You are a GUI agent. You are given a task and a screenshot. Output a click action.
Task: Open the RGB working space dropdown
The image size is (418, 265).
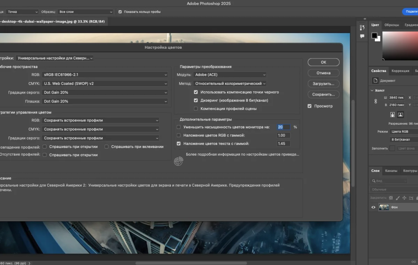pos(105,75)
